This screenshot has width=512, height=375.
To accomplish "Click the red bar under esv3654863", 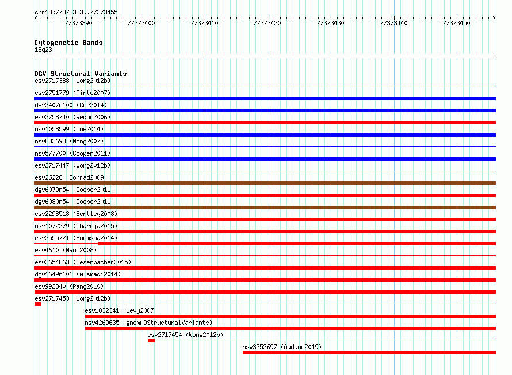I will (x=265, y=268).
